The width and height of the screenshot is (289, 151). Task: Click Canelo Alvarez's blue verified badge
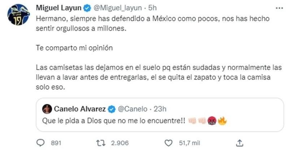112,108
